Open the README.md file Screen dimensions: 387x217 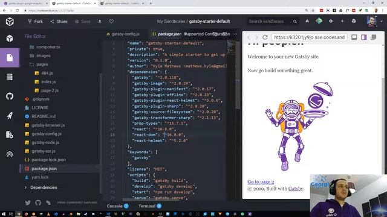coord(41,116)
